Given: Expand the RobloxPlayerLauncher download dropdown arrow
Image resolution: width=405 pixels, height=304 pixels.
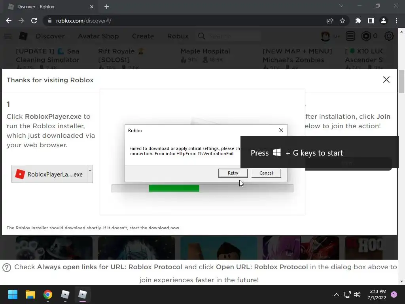Looking at the screenshot, I should [x=90, y=174].
